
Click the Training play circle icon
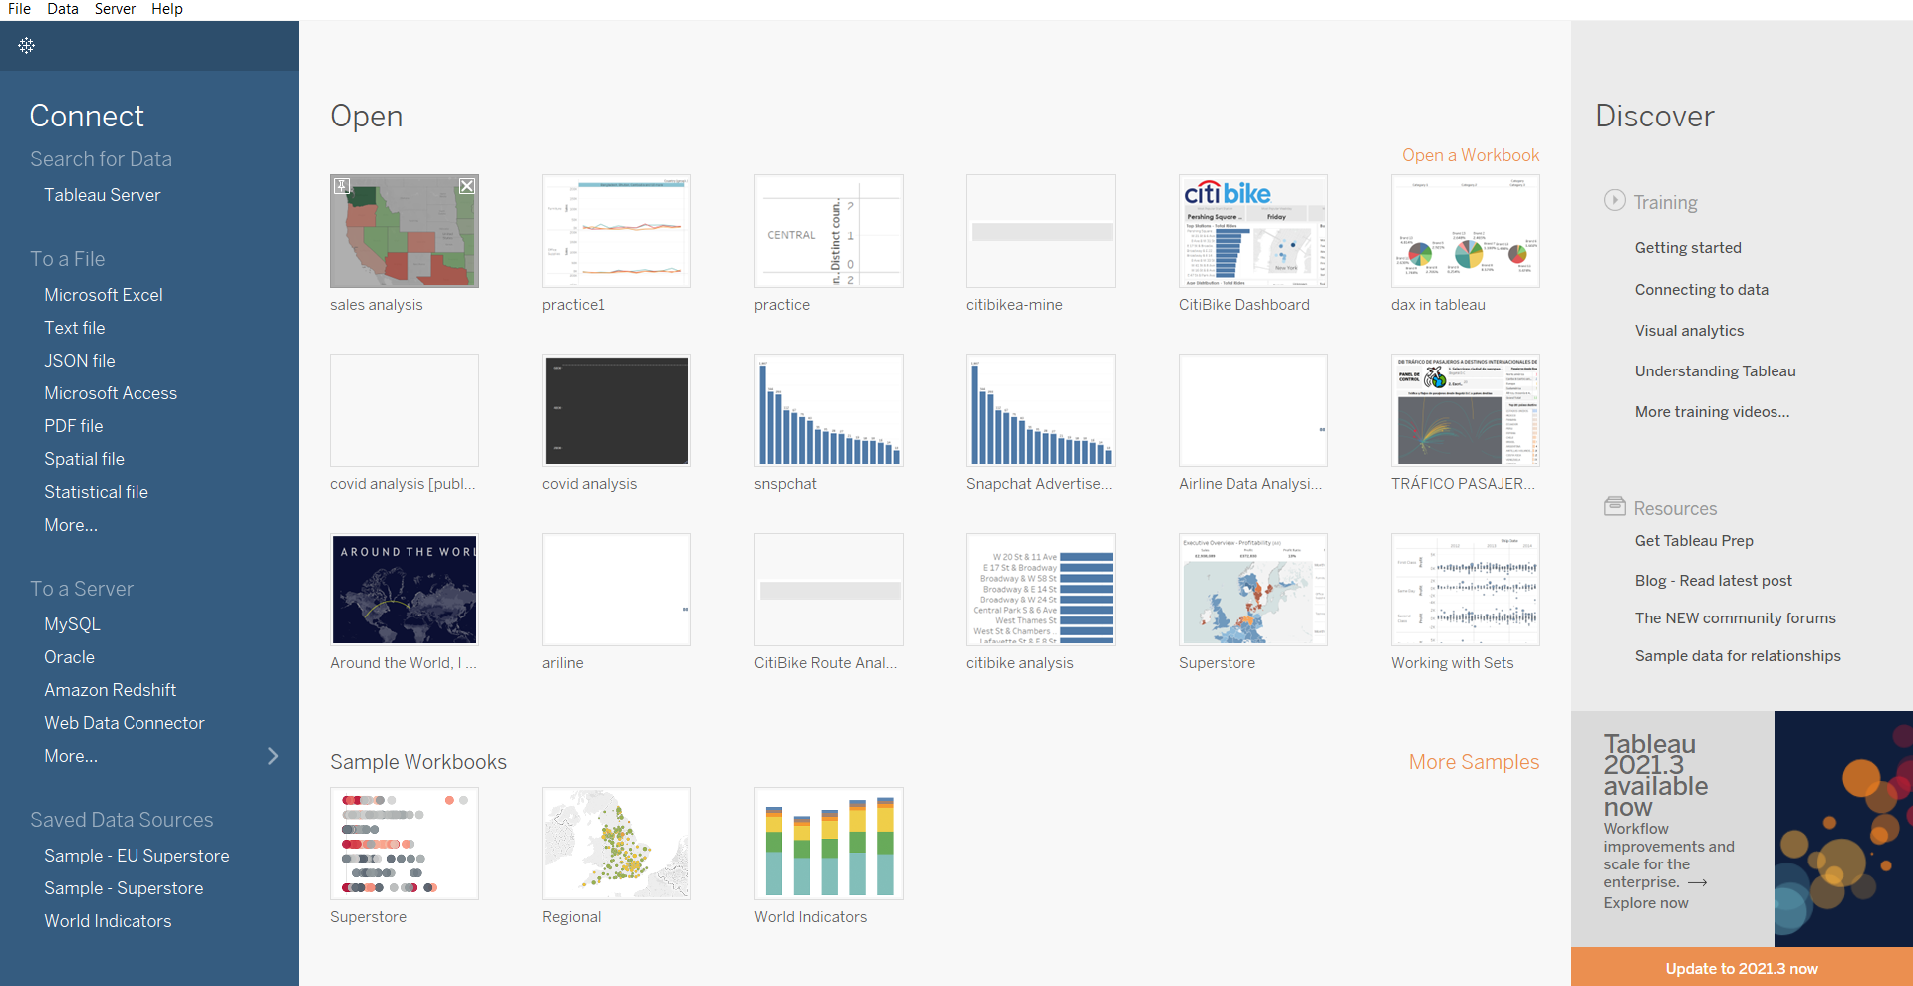1614,200
